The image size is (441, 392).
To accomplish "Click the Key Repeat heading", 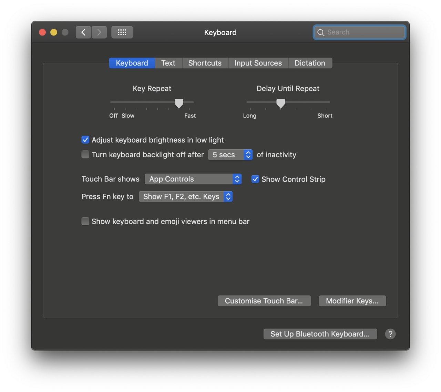I will point(152,89).
